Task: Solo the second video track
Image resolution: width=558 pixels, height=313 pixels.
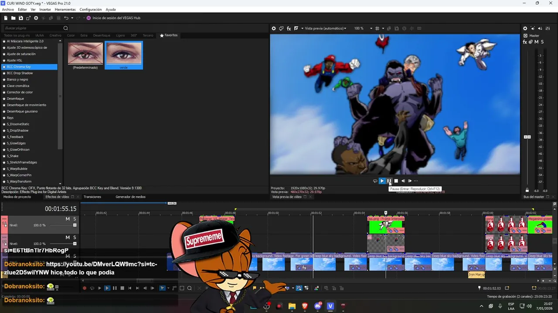Action: (75, 237)
